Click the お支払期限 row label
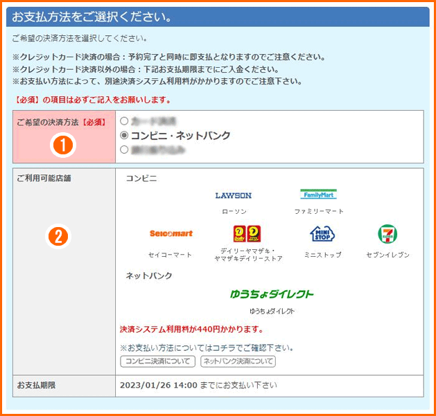The width and height of the screenshot is (436, 416). coord(36,385)
